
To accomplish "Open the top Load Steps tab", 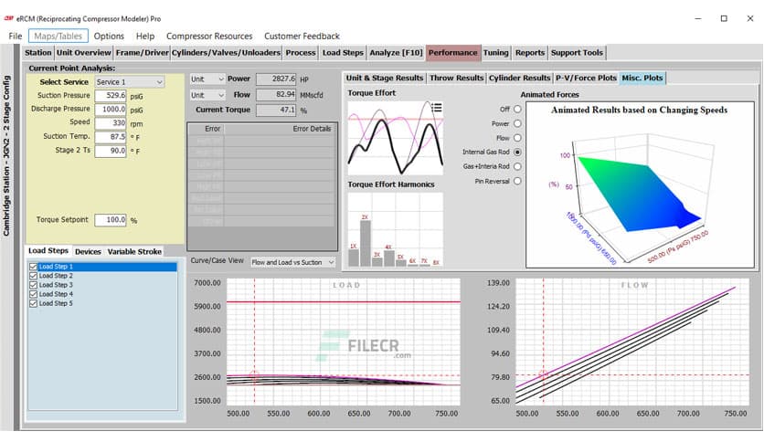I will 343,53.
